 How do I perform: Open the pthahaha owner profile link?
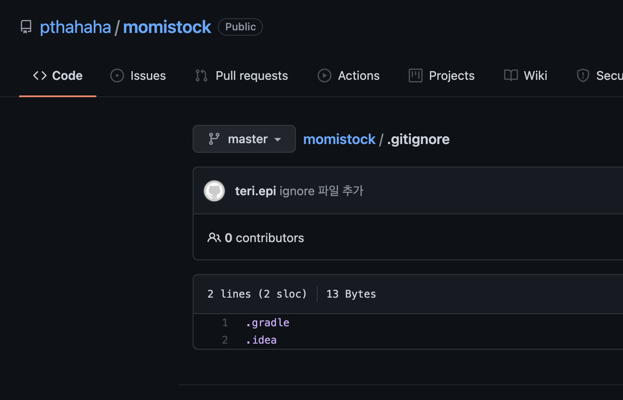75,27
